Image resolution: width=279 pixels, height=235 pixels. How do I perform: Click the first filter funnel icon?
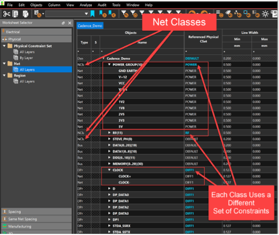[125, 14]
